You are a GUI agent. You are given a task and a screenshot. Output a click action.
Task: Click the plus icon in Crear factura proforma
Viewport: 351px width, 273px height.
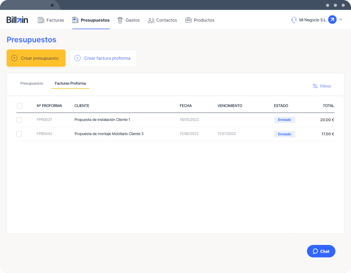(x=78, y=58)
